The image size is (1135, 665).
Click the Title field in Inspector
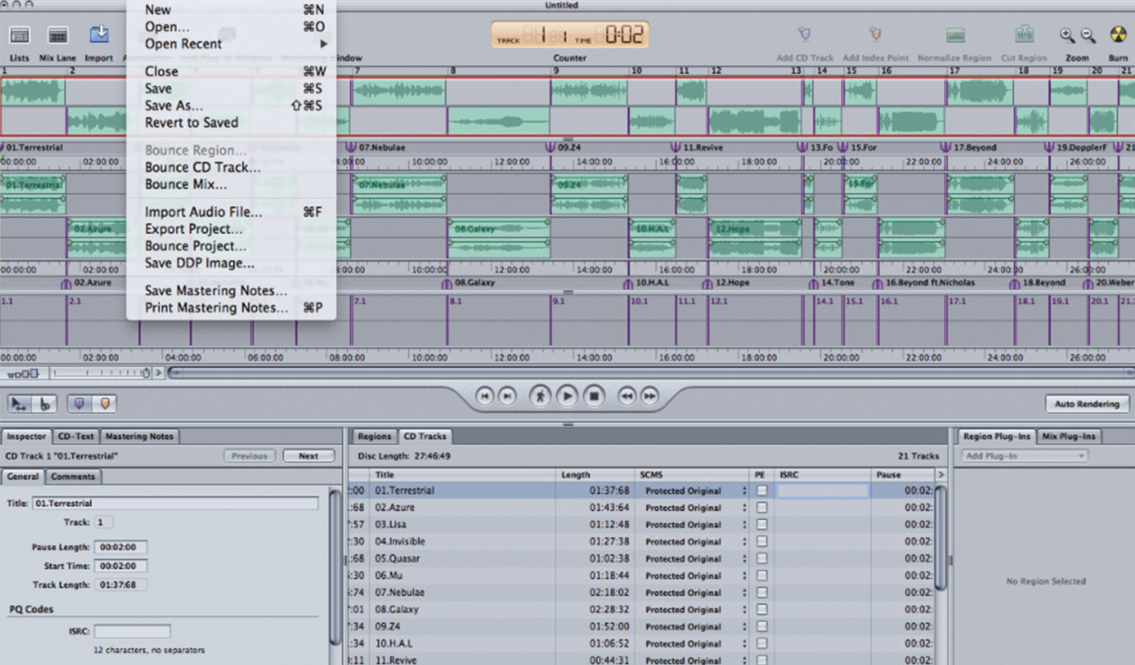175,504
